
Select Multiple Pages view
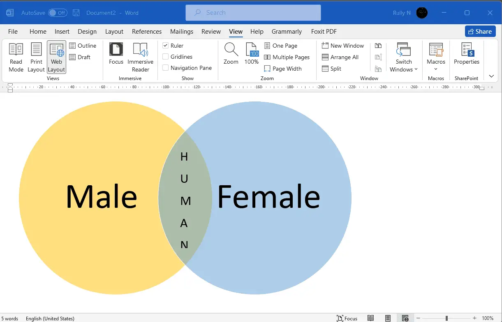coord(287,57)
